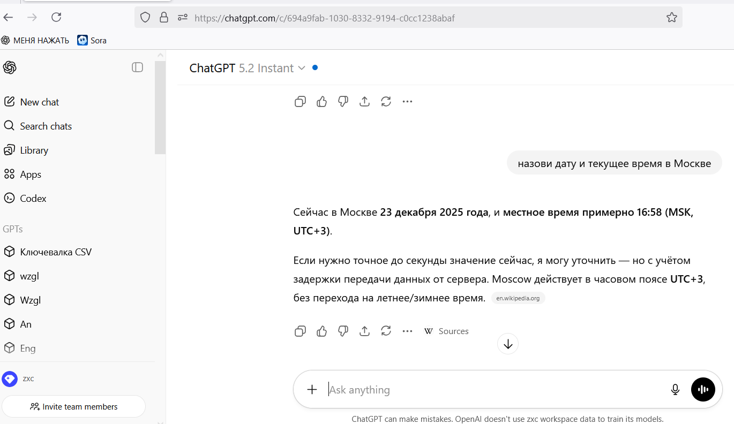Thumbs up the Moscow time answer
The image size is (734, 424).
[x=321, y=331]
